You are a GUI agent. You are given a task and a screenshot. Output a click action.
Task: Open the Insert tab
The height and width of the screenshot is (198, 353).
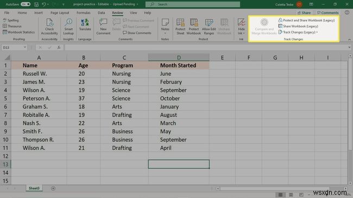[x=38, y=13]
